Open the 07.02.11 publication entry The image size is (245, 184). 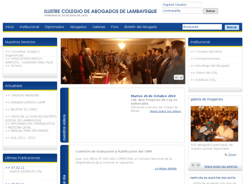[15, 168]
